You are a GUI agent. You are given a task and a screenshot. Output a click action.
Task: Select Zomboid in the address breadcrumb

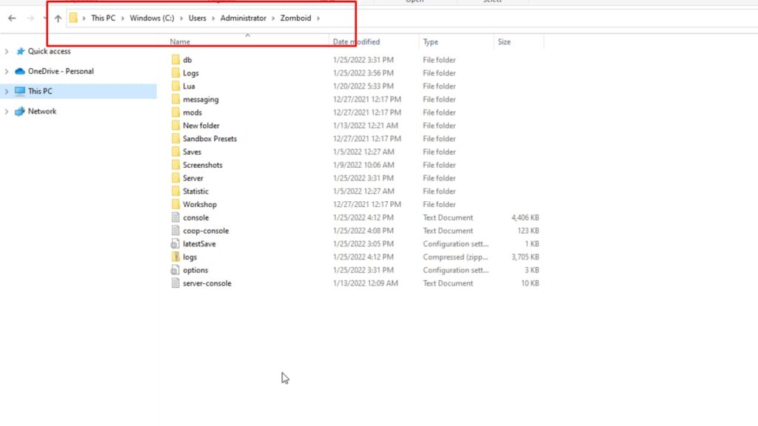click(x=296, y=18)
